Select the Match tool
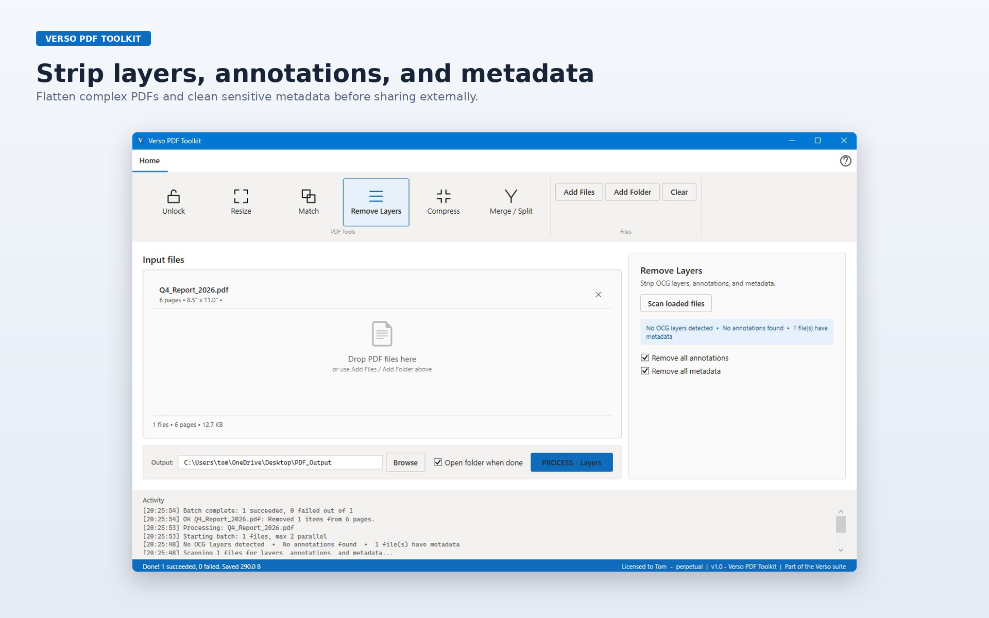The width and height of the screenshot is (989, 618). [309, 202]
